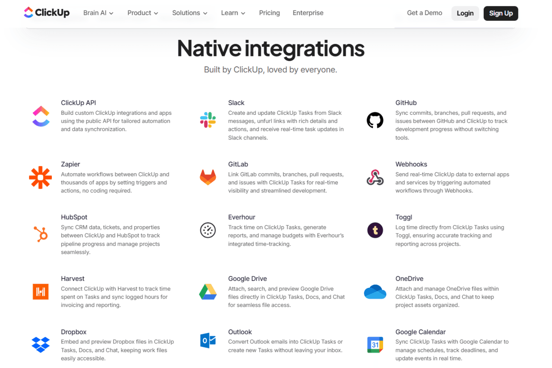
Task: Open the Product dropdown menu
Action: (142, 13)
